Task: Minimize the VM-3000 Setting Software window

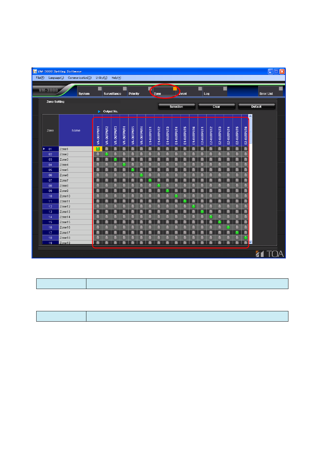Action: pyautogui.click(x=270, y=71)
